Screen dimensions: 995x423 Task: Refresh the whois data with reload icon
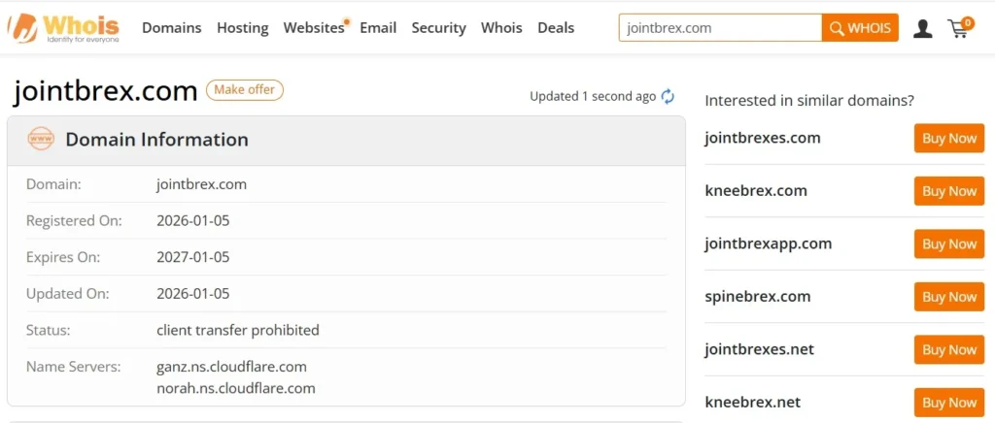(x=668, y=96)
